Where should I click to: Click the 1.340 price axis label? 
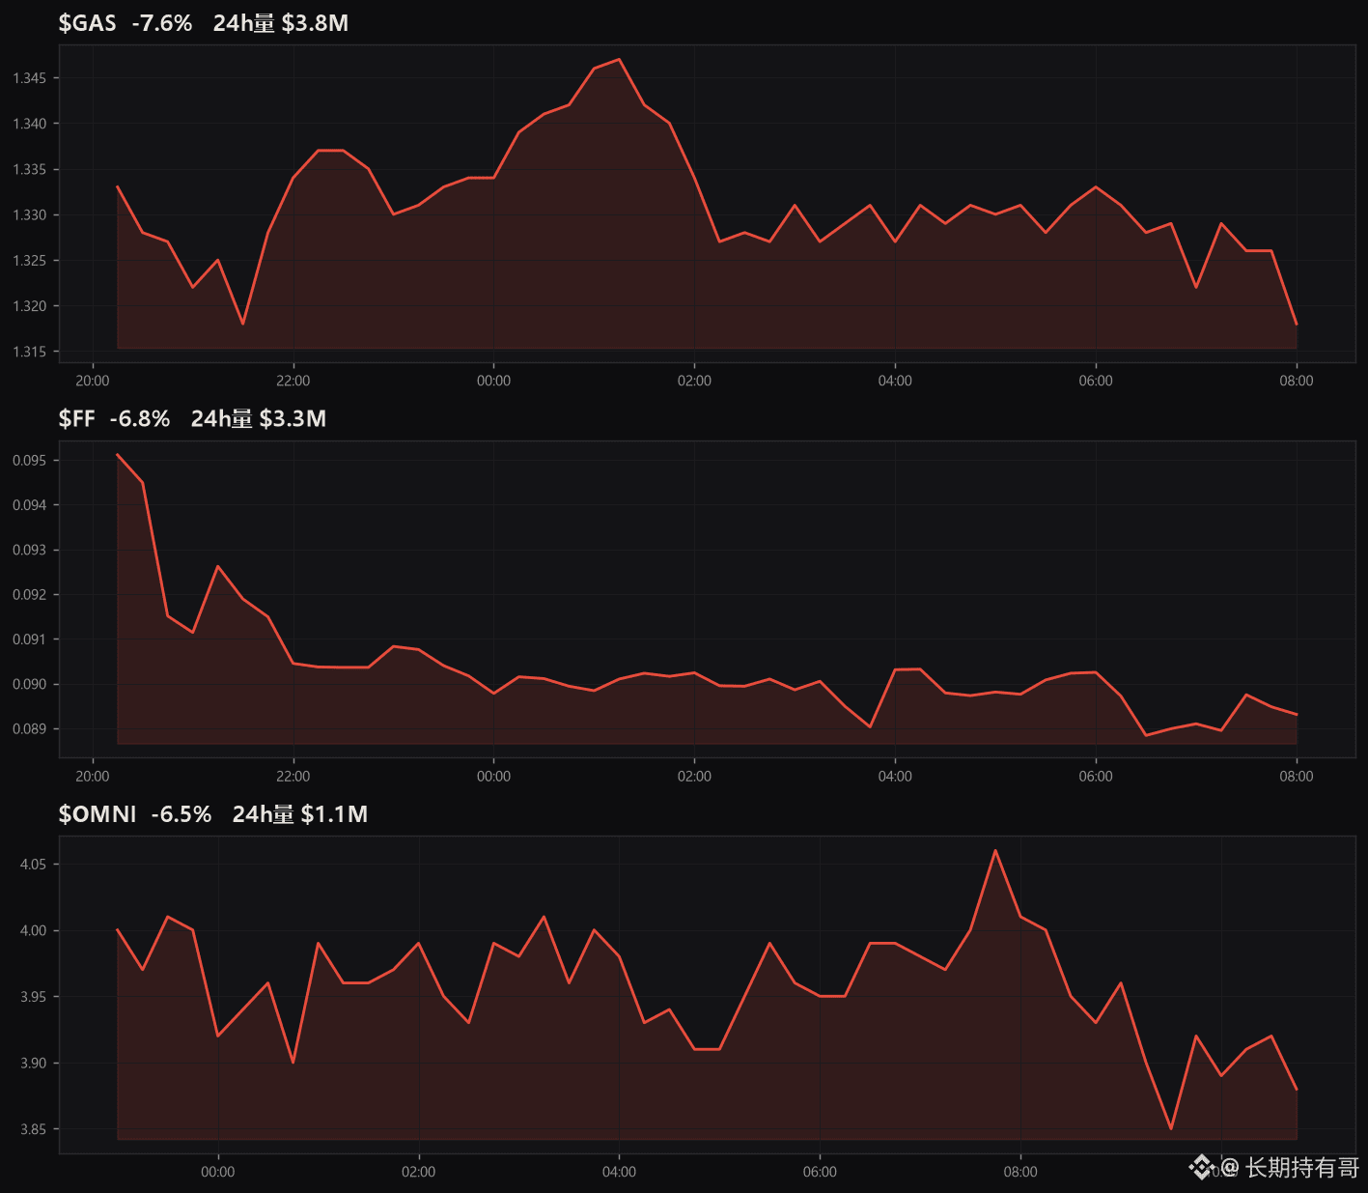coord(30,124)
